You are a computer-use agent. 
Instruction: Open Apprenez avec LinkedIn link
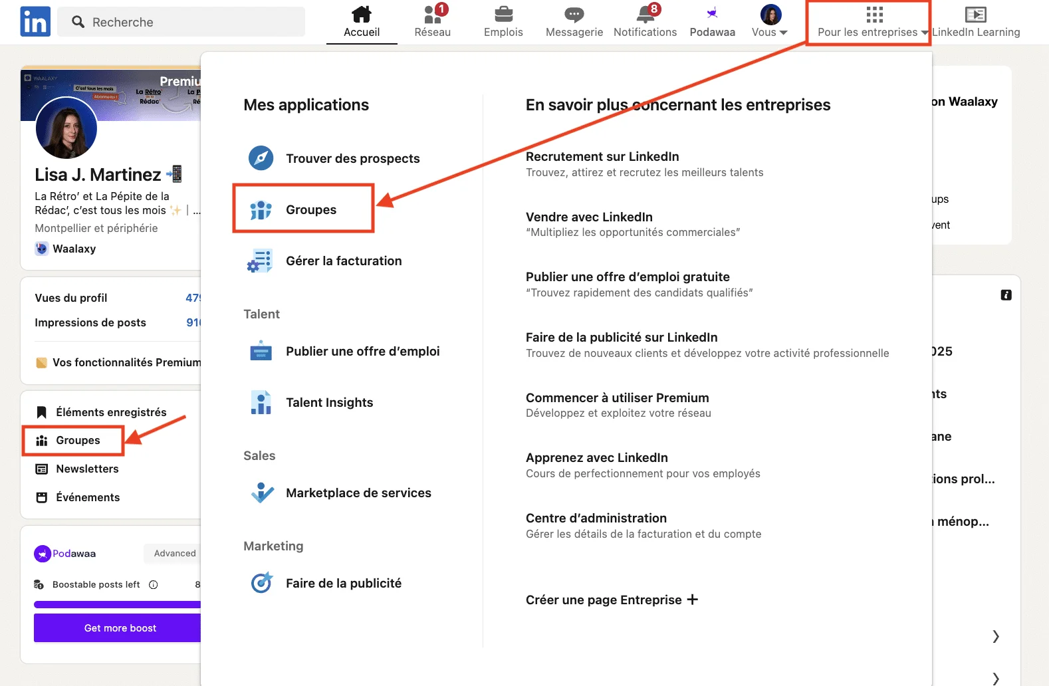597,457
